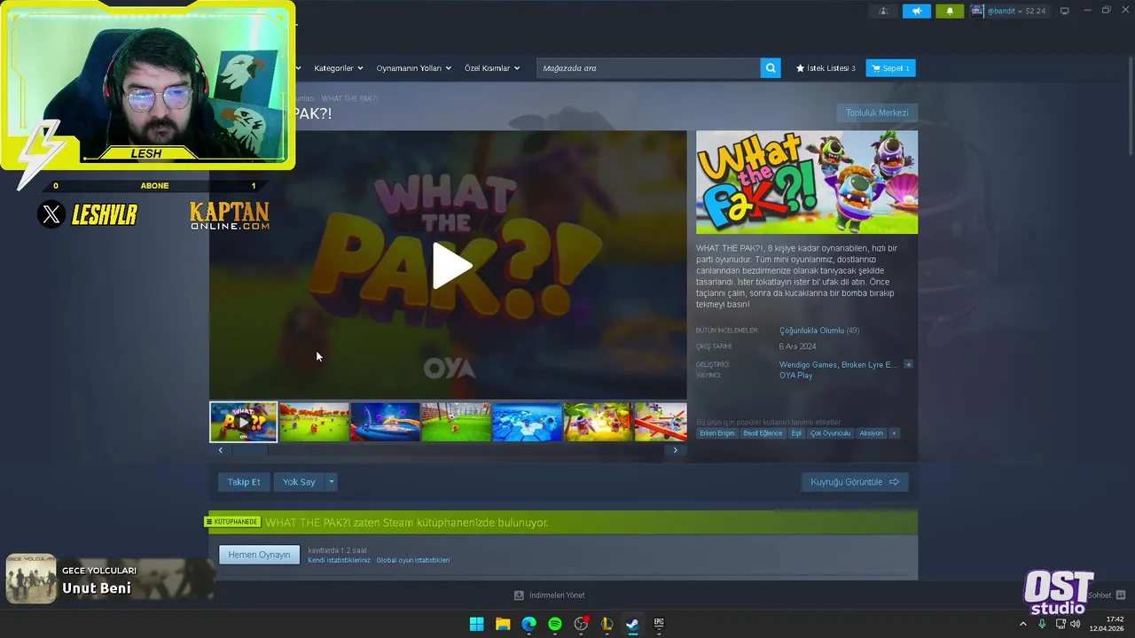
Task: Expand the Özel Kısımlar dropdown menu
Action: click(492, 68)
